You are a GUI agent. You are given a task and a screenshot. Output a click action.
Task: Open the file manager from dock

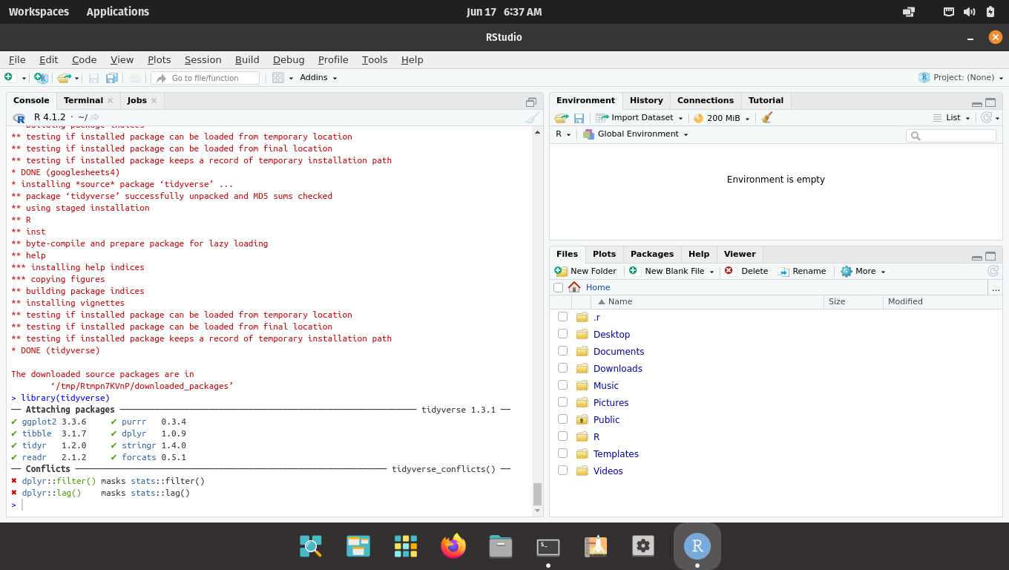coord(501,546)
